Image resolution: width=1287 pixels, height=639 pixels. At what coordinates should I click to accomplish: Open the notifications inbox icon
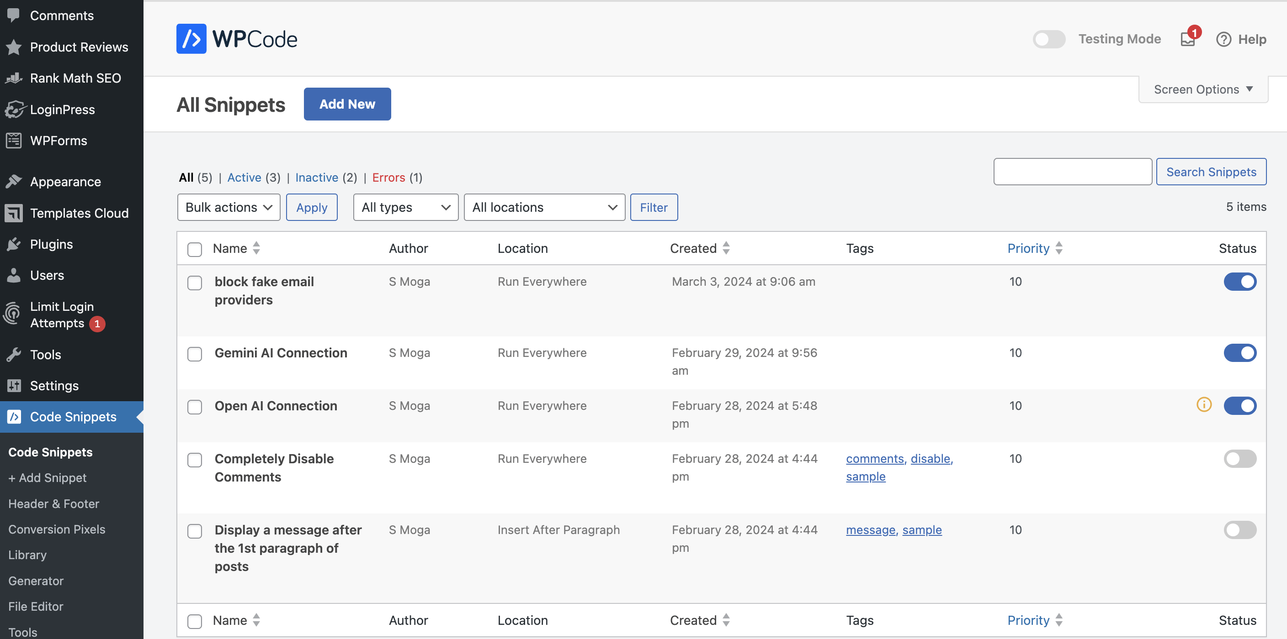point(1187,39)
